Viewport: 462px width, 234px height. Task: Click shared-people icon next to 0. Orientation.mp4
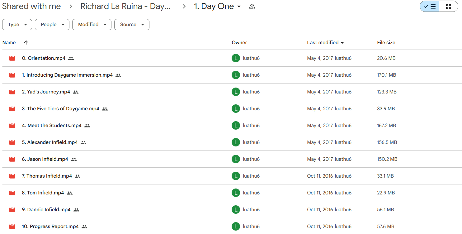coord(71,58)
